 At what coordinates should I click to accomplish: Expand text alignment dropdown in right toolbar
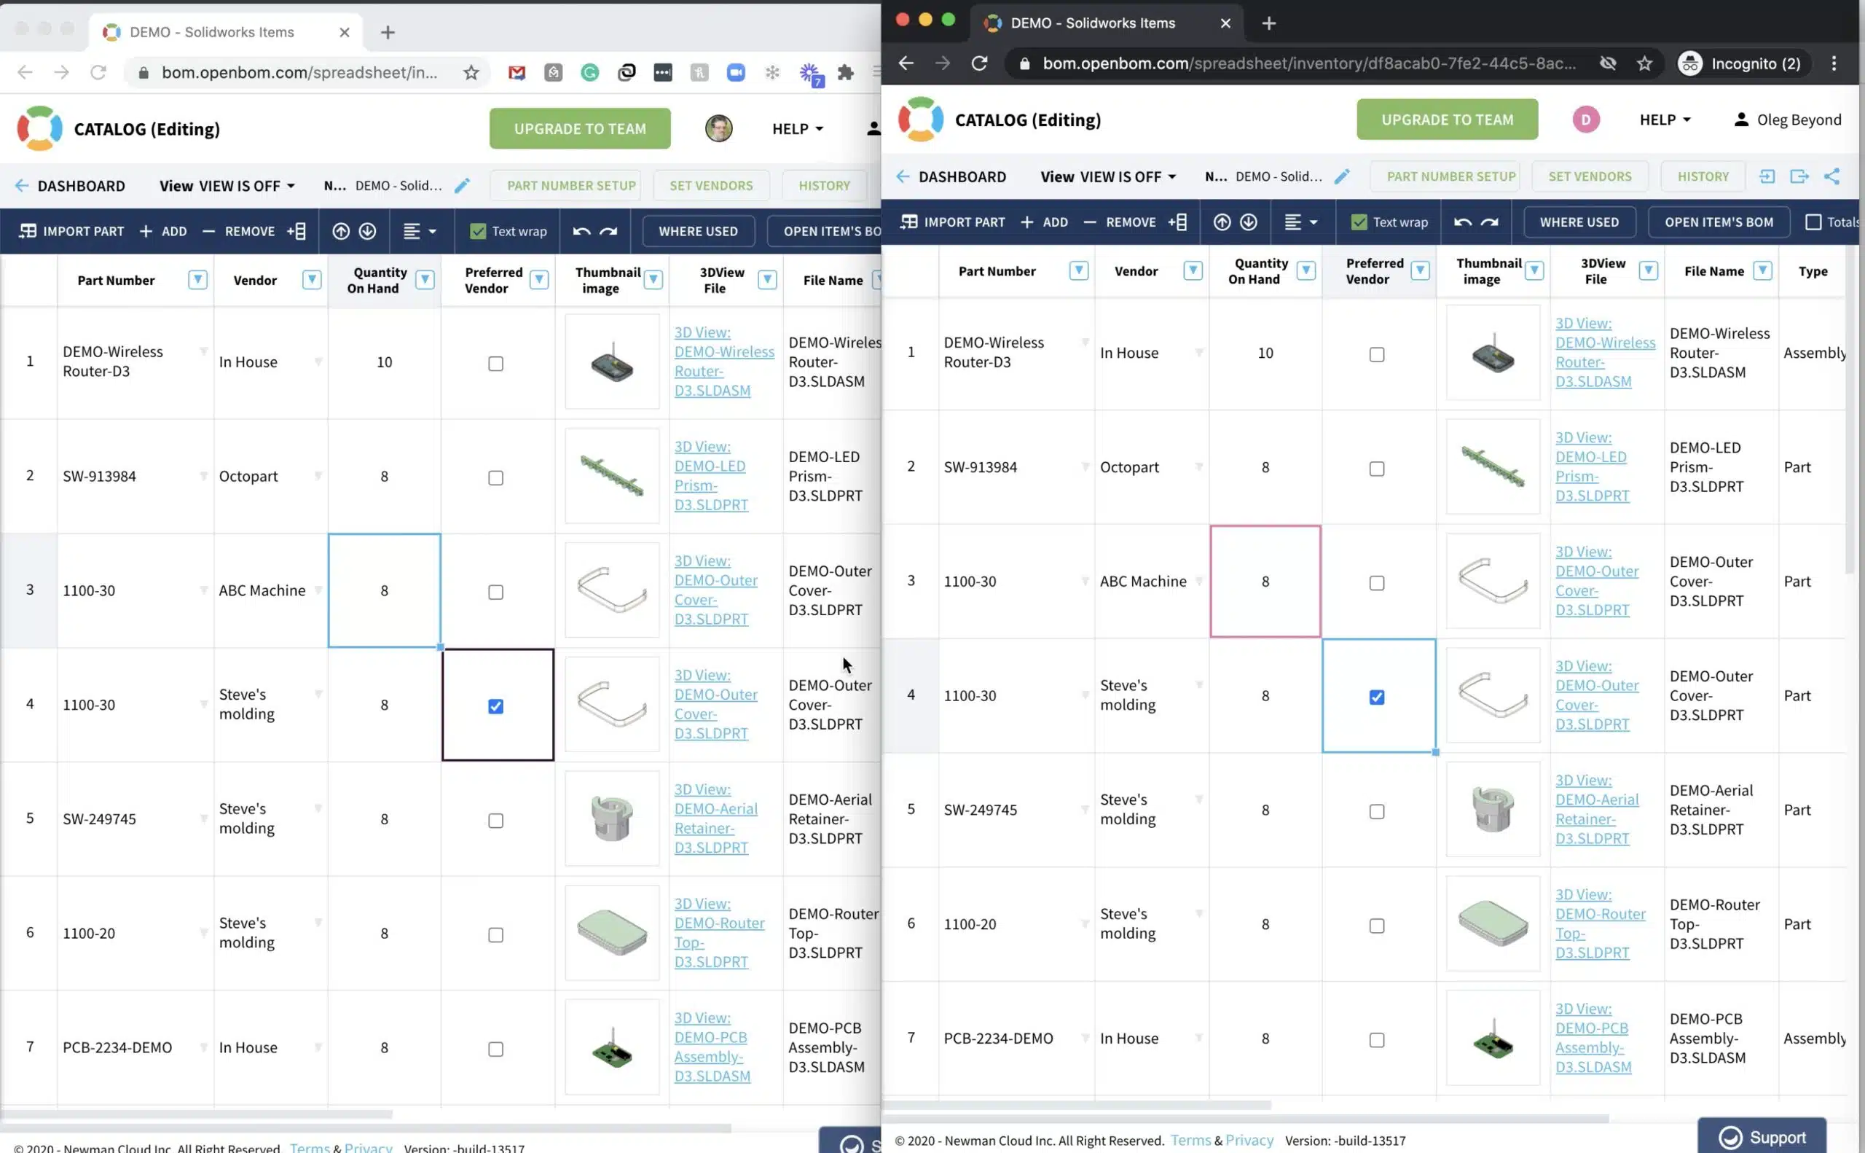coord(1300,222)
